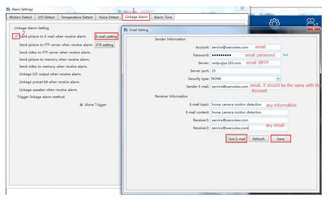Image resolution: width=329 pixels, height=199 pixels.
Task: Click the 'Receiver Information' heading text
Action: [x=171, y=96]
